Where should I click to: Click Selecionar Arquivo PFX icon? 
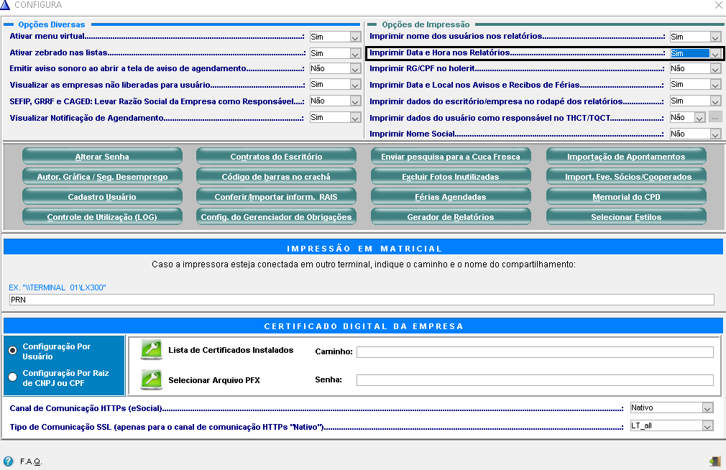(152, 379)
